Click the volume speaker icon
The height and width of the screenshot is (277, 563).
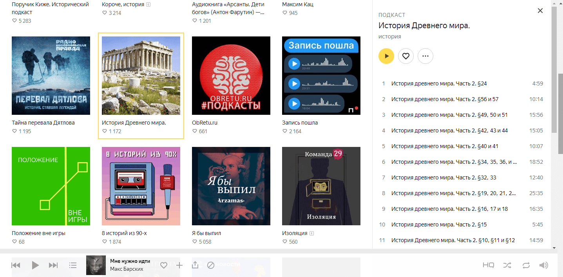(x=544, y=265)
